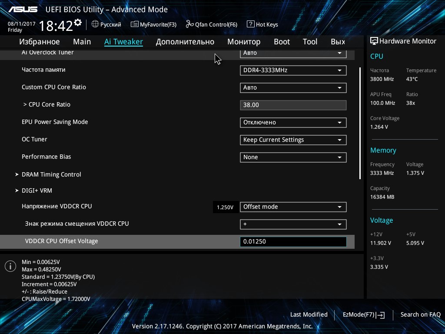Click the settings gear next to the clock
445x334 pixels.
tap(78, 23)
